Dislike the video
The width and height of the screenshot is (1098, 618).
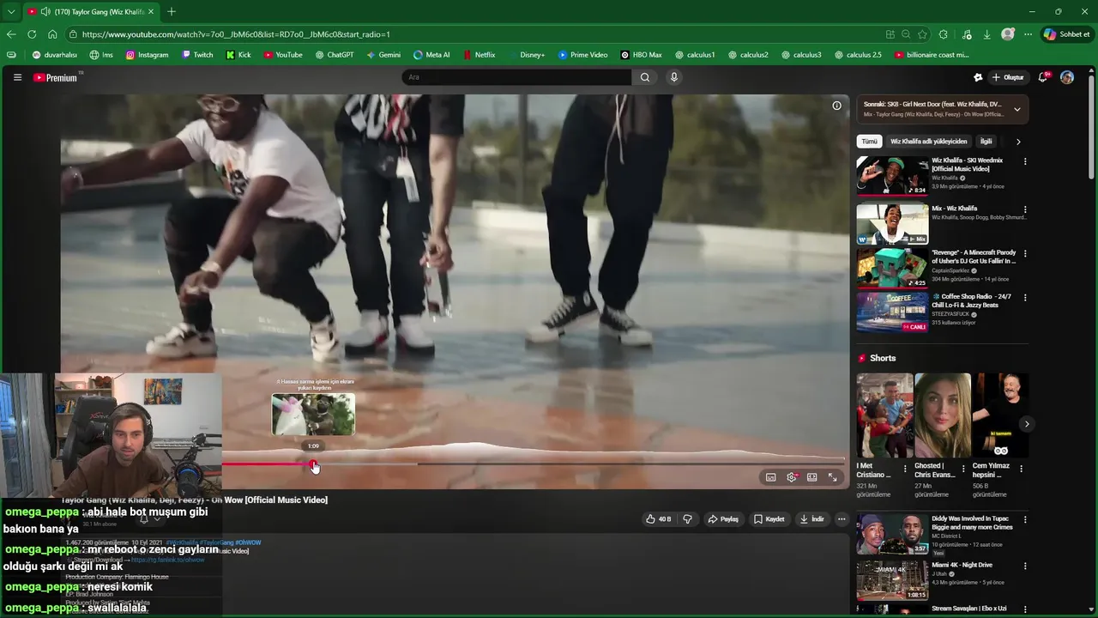pyautogui.click(x=687, y=518)
